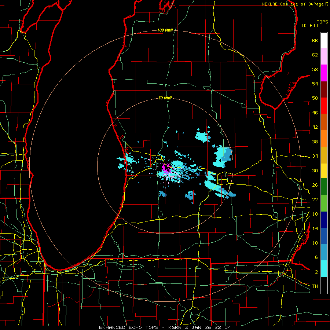Select the bright orange legend swatch

point(324,139)
